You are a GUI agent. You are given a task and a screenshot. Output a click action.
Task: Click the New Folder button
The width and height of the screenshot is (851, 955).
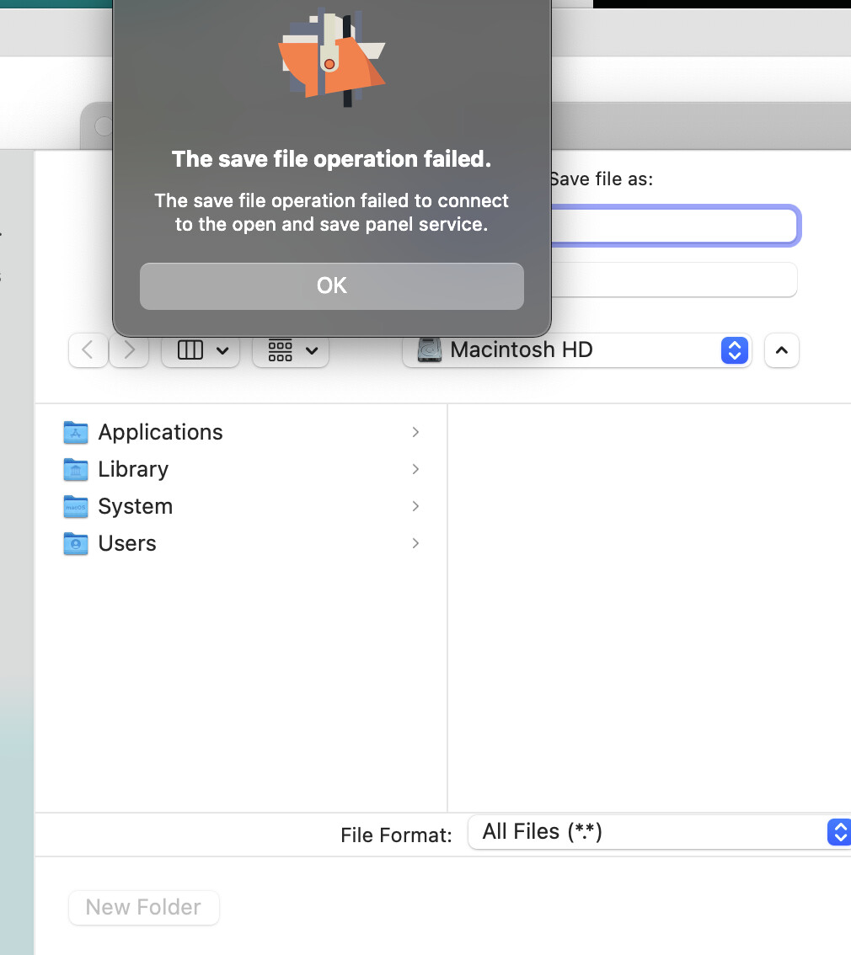[x=143, y=907]
